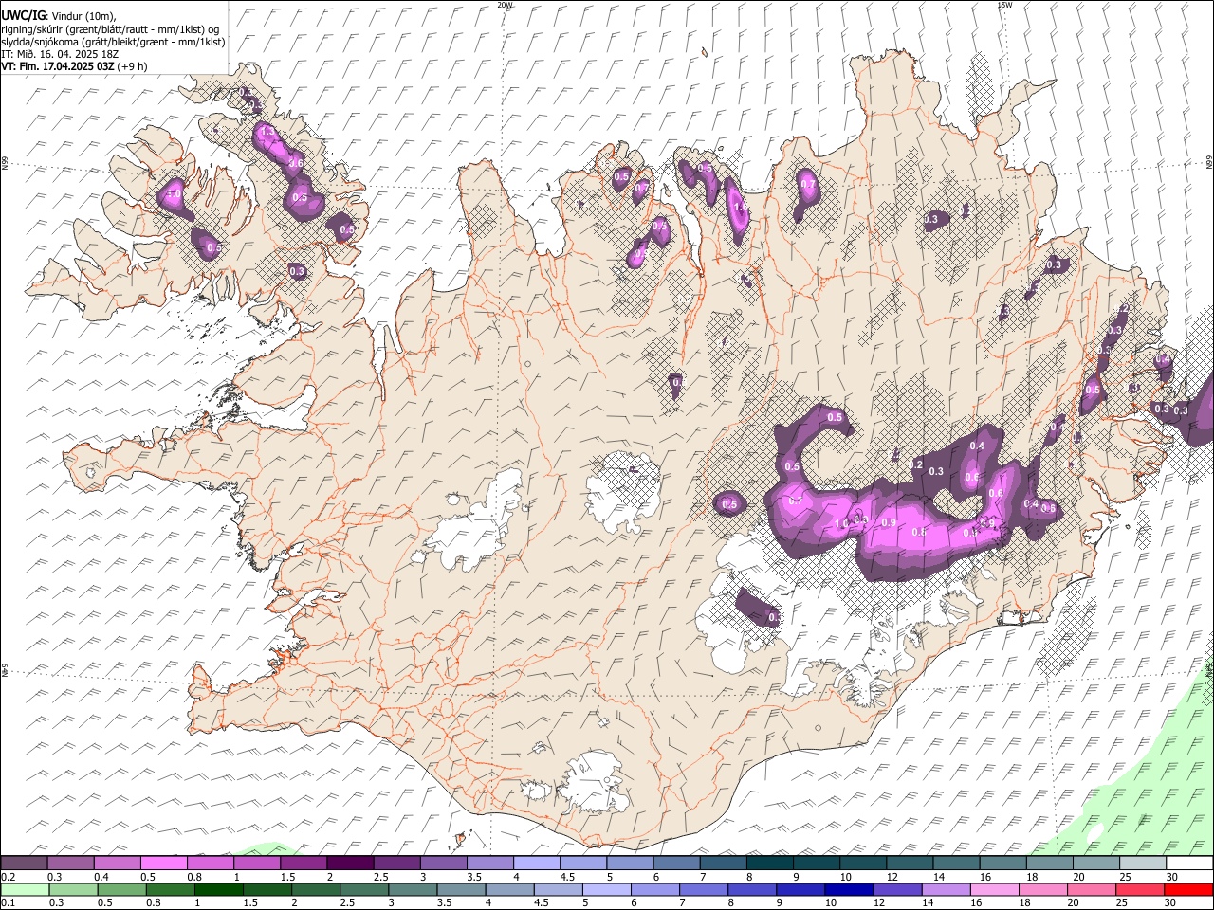
Task: Click the lower legend swatch starting at 6
Action: click(655, 889)
